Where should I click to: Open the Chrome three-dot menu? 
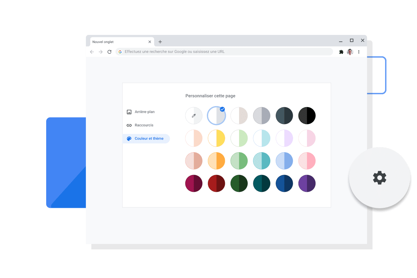click(359, 52)
